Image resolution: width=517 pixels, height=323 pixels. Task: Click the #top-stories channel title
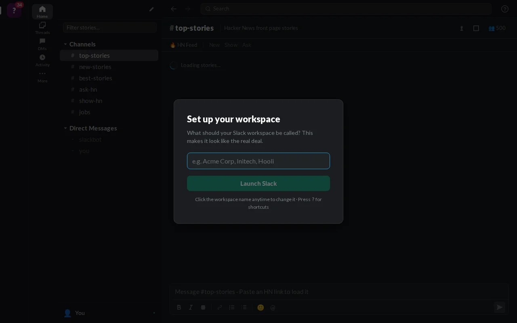192,28
